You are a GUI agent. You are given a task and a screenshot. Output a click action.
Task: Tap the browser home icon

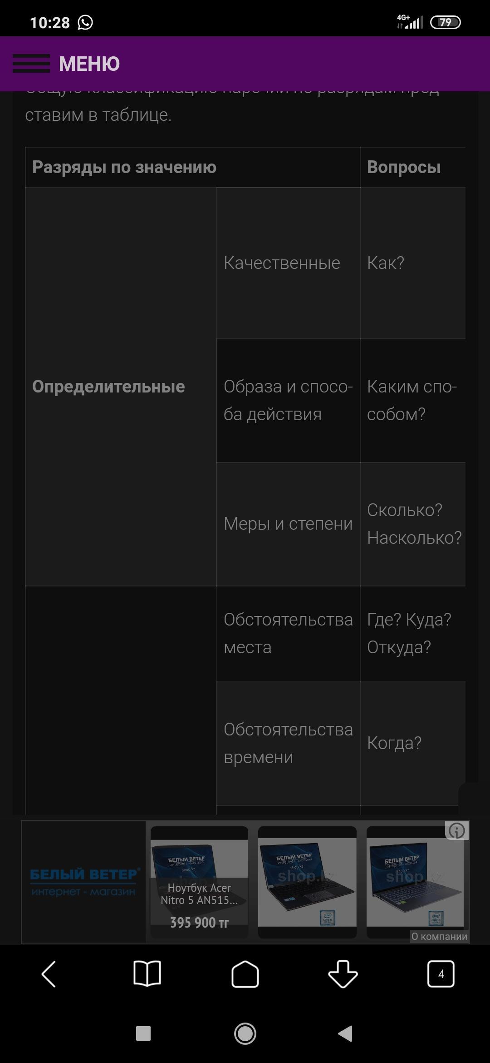pos(245,974)
